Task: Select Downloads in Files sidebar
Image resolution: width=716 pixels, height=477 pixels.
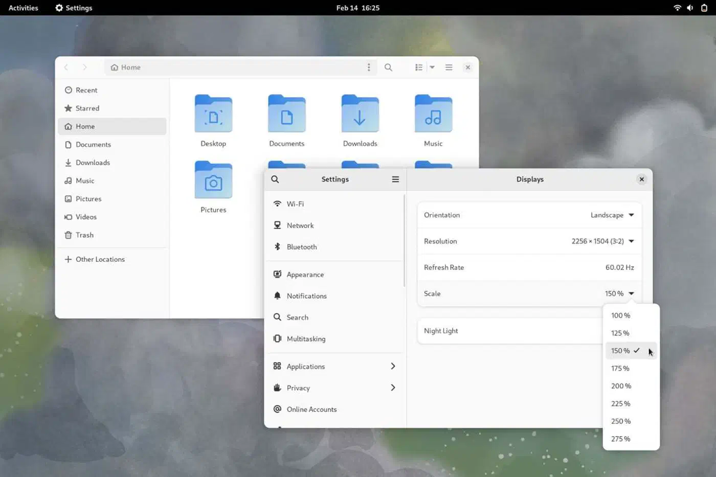Action: pos(112,163)
